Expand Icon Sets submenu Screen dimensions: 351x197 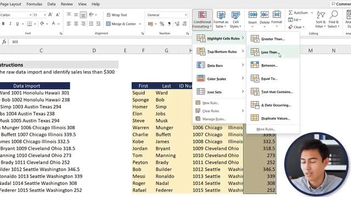click(x=220, y=92)
